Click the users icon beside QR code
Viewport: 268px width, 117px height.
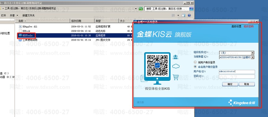click(x=175, y=57)
